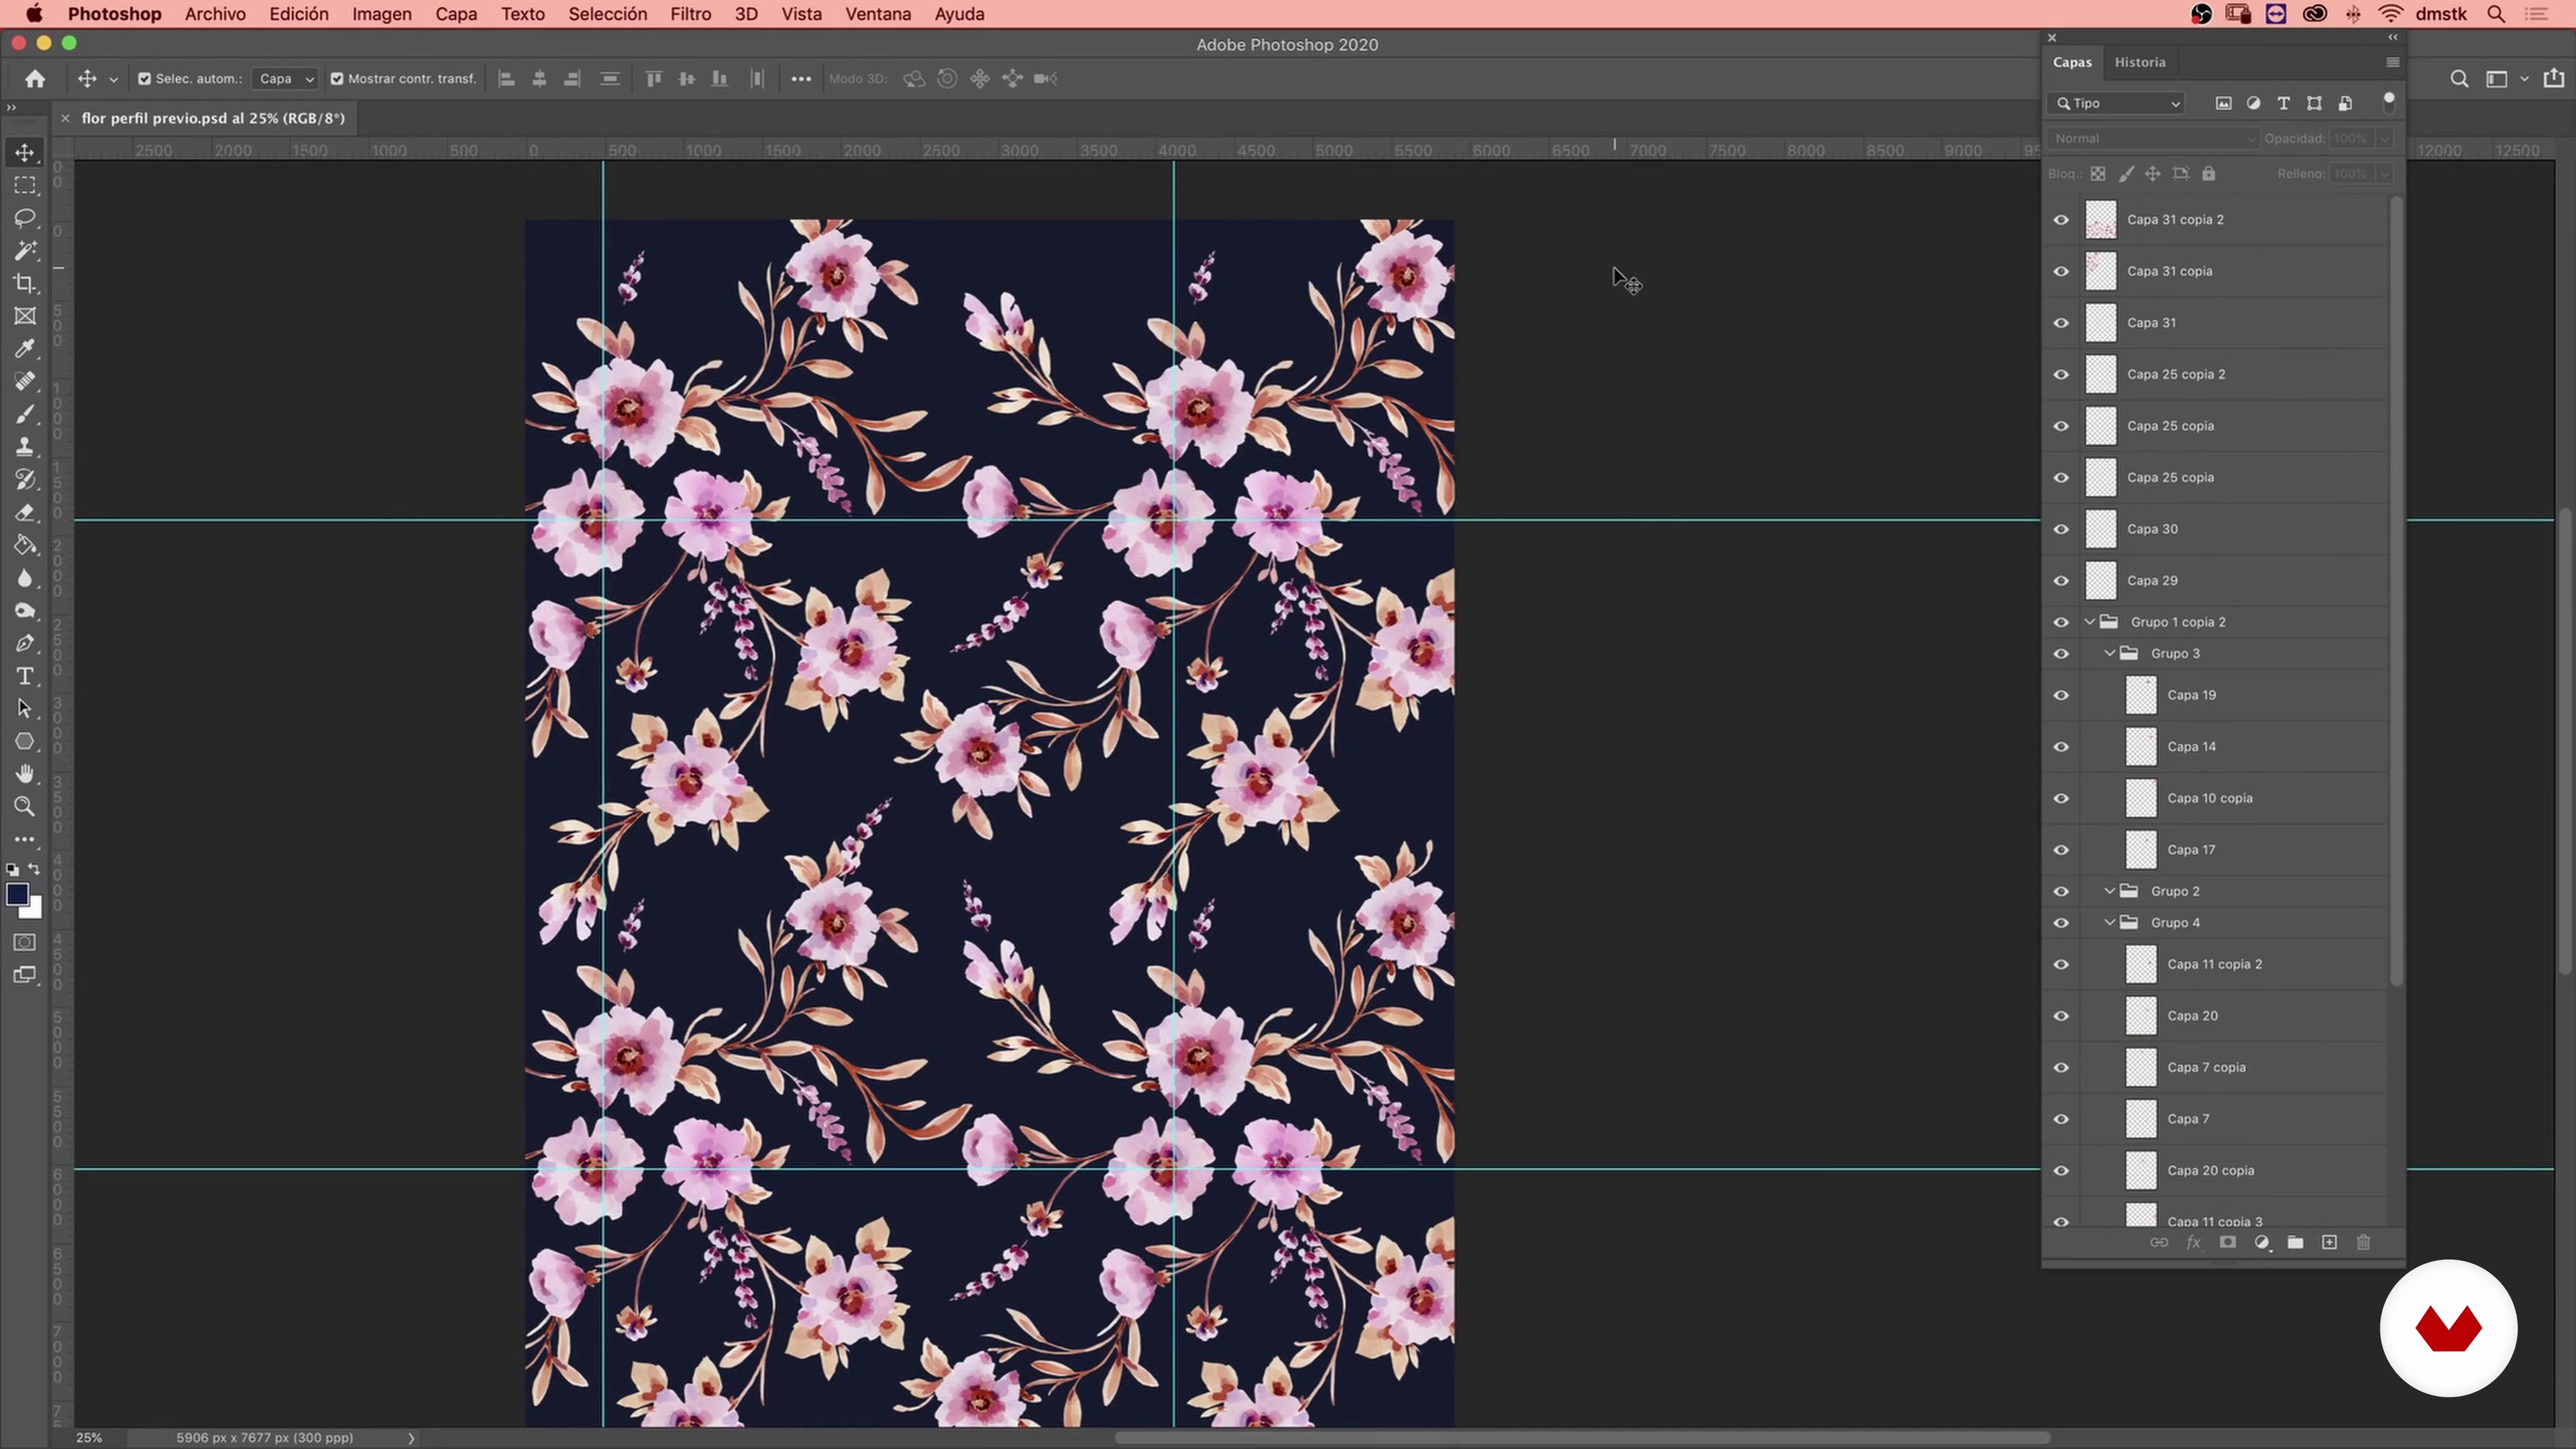Open the status bar info arrow
The image size is (2576, 1449).
tap(411, 1438)
